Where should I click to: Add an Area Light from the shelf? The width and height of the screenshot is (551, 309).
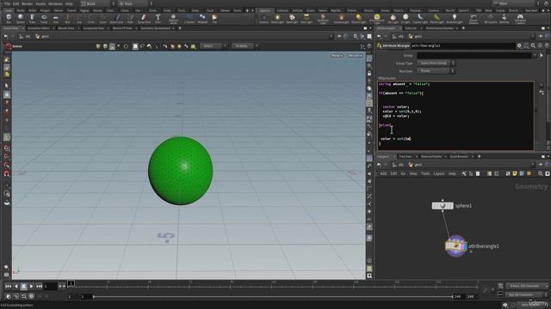coord(306,18)
